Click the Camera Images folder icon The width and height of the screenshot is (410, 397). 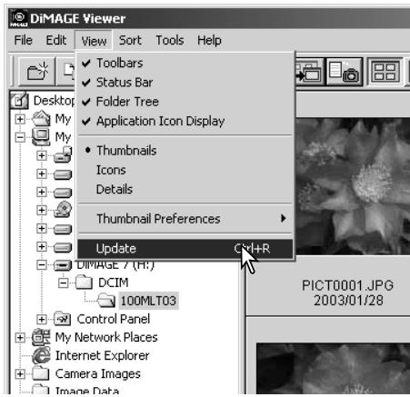tap(41, 373)
